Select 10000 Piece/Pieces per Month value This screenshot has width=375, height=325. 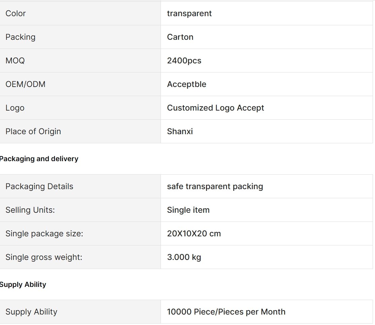click(226, 312)
